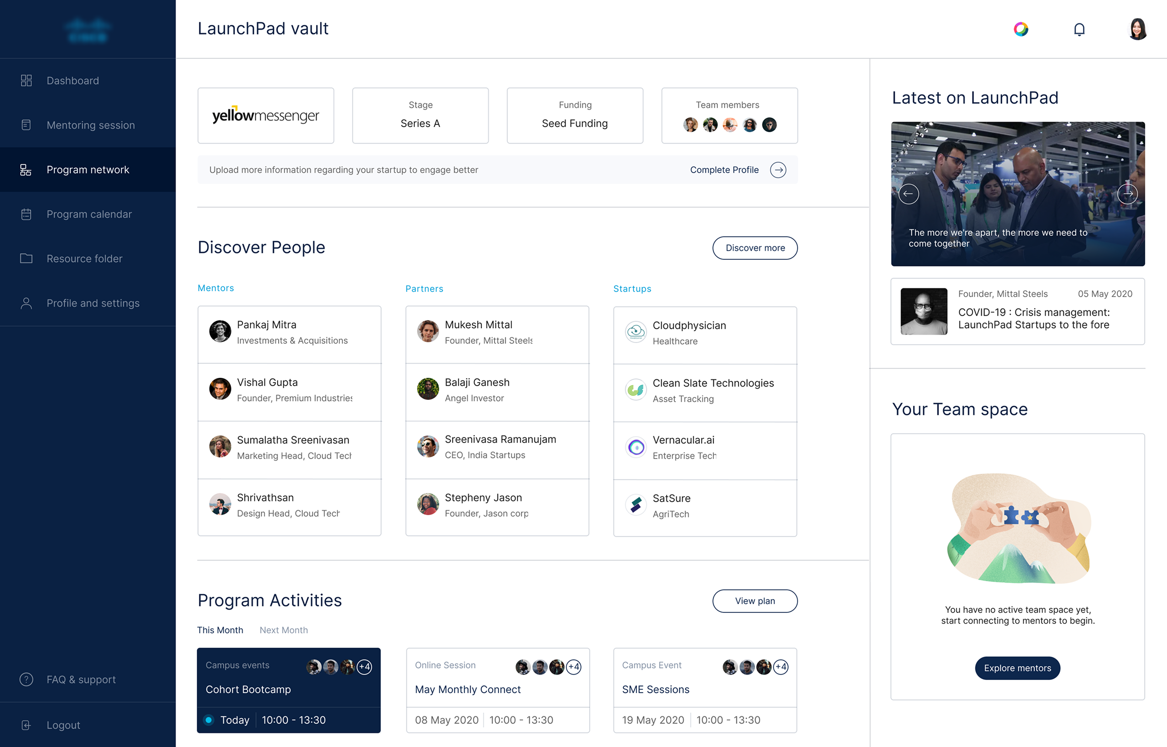Open FAQ & support link
This screenshot has width=1167, height=747.
[88, 679]
